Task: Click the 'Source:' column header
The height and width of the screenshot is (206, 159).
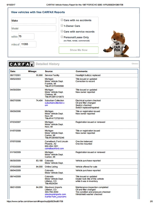Action: pyautogui.click(x=49, y=71)
